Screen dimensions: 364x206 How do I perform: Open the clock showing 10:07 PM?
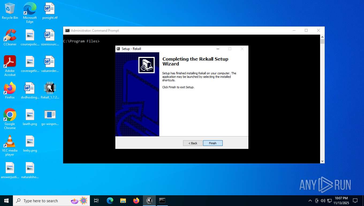341,201
